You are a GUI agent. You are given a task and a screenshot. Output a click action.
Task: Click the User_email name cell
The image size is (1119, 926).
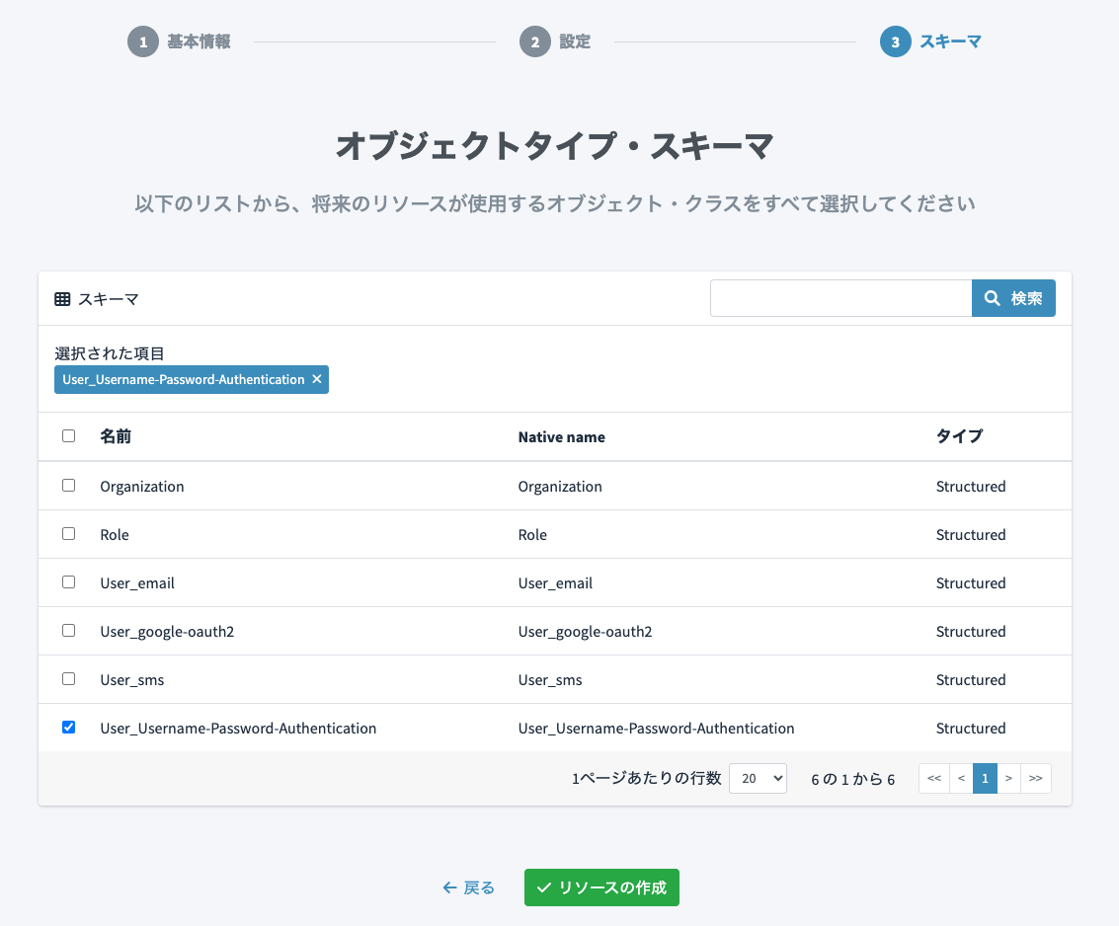click(x=137, y=583)
